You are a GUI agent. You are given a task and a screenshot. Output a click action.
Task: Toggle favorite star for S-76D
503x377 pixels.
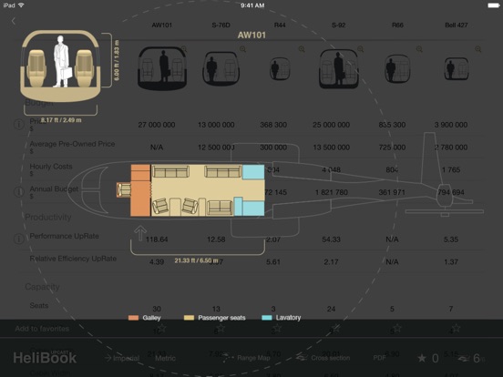coord(221,328)
